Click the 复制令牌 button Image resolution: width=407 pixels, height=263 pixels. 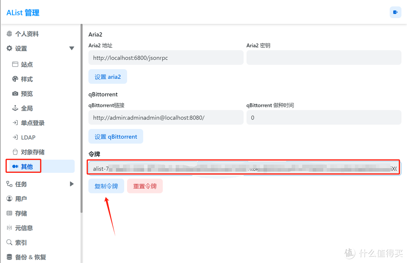pos(106,186)
